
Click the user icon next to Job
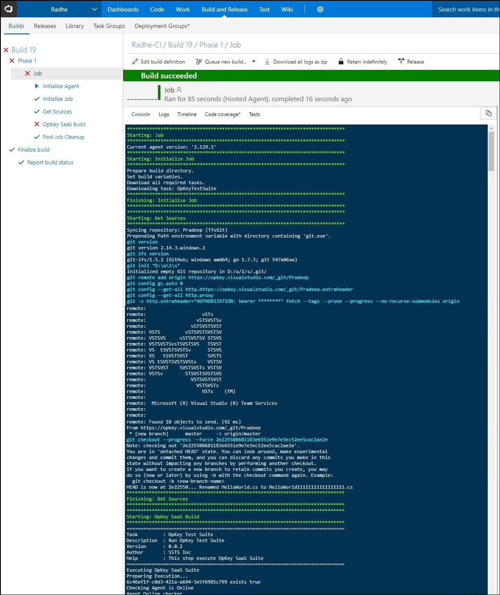[x=179, y=90]
